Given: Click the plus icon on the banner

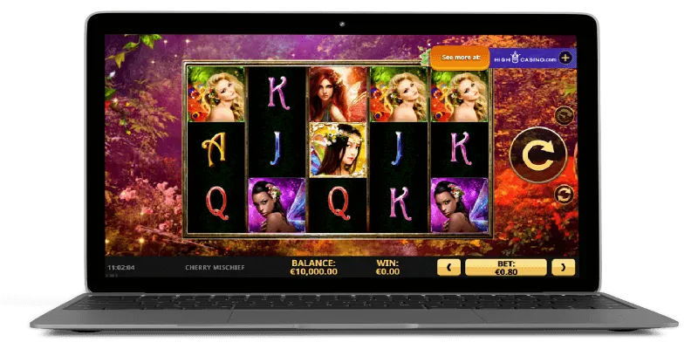Looking at the screenshot, I should pos(565,58).
